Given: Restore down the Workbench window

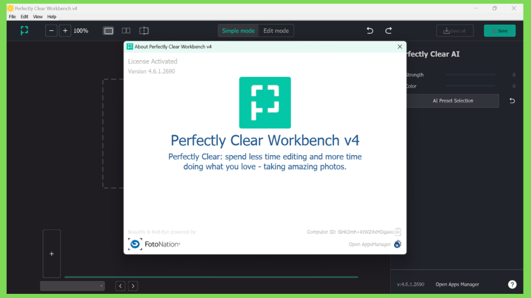Looking at the screenshot, I should click(495, 8).
